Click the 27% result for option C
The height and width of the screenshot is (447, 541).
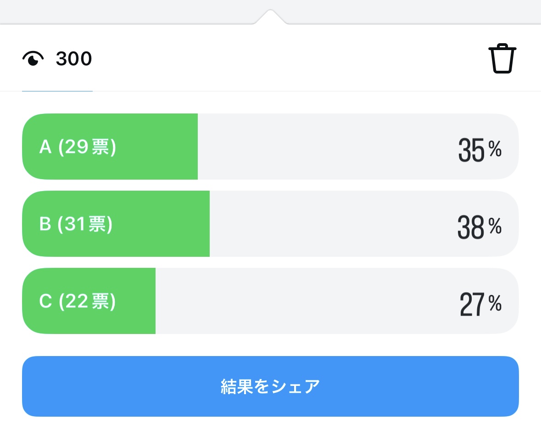click(x=472, y=305)
